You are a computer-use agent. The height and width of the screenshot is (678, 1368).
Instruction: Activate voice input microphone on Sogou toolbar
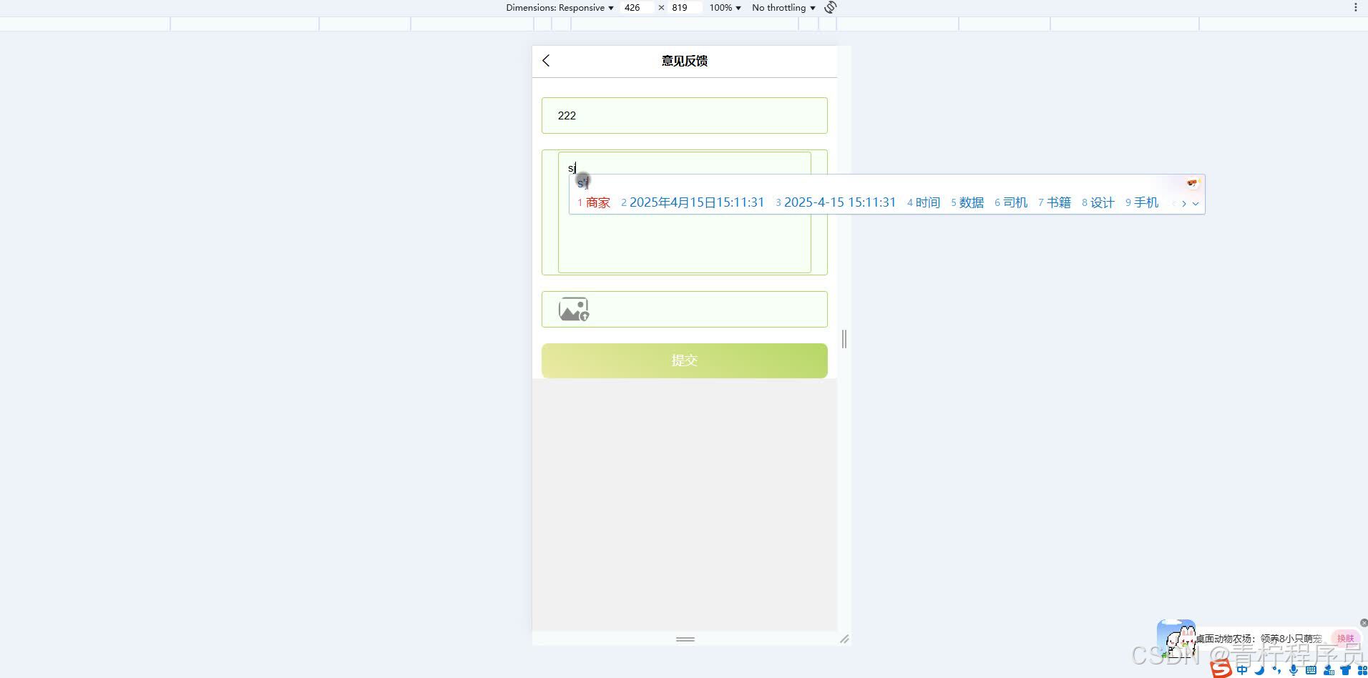[1293, 670]
